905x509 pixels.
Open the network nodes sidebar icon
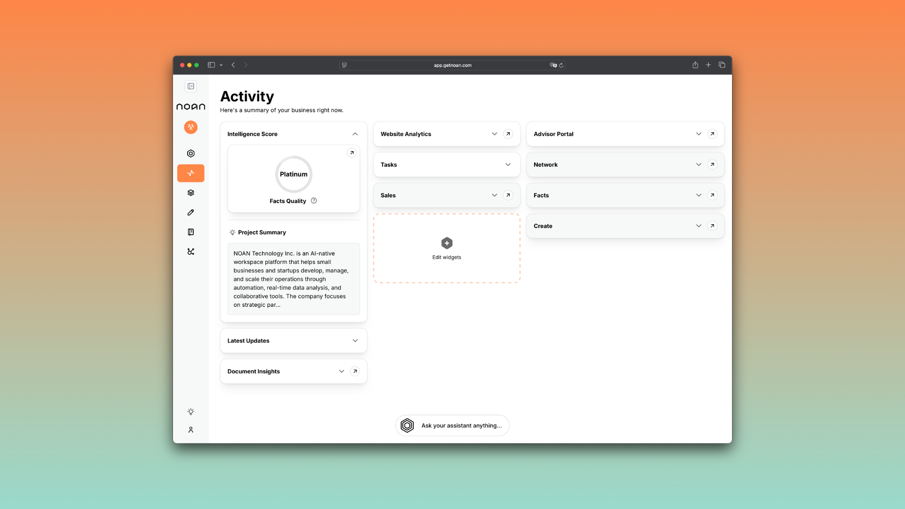pos(190,252)
